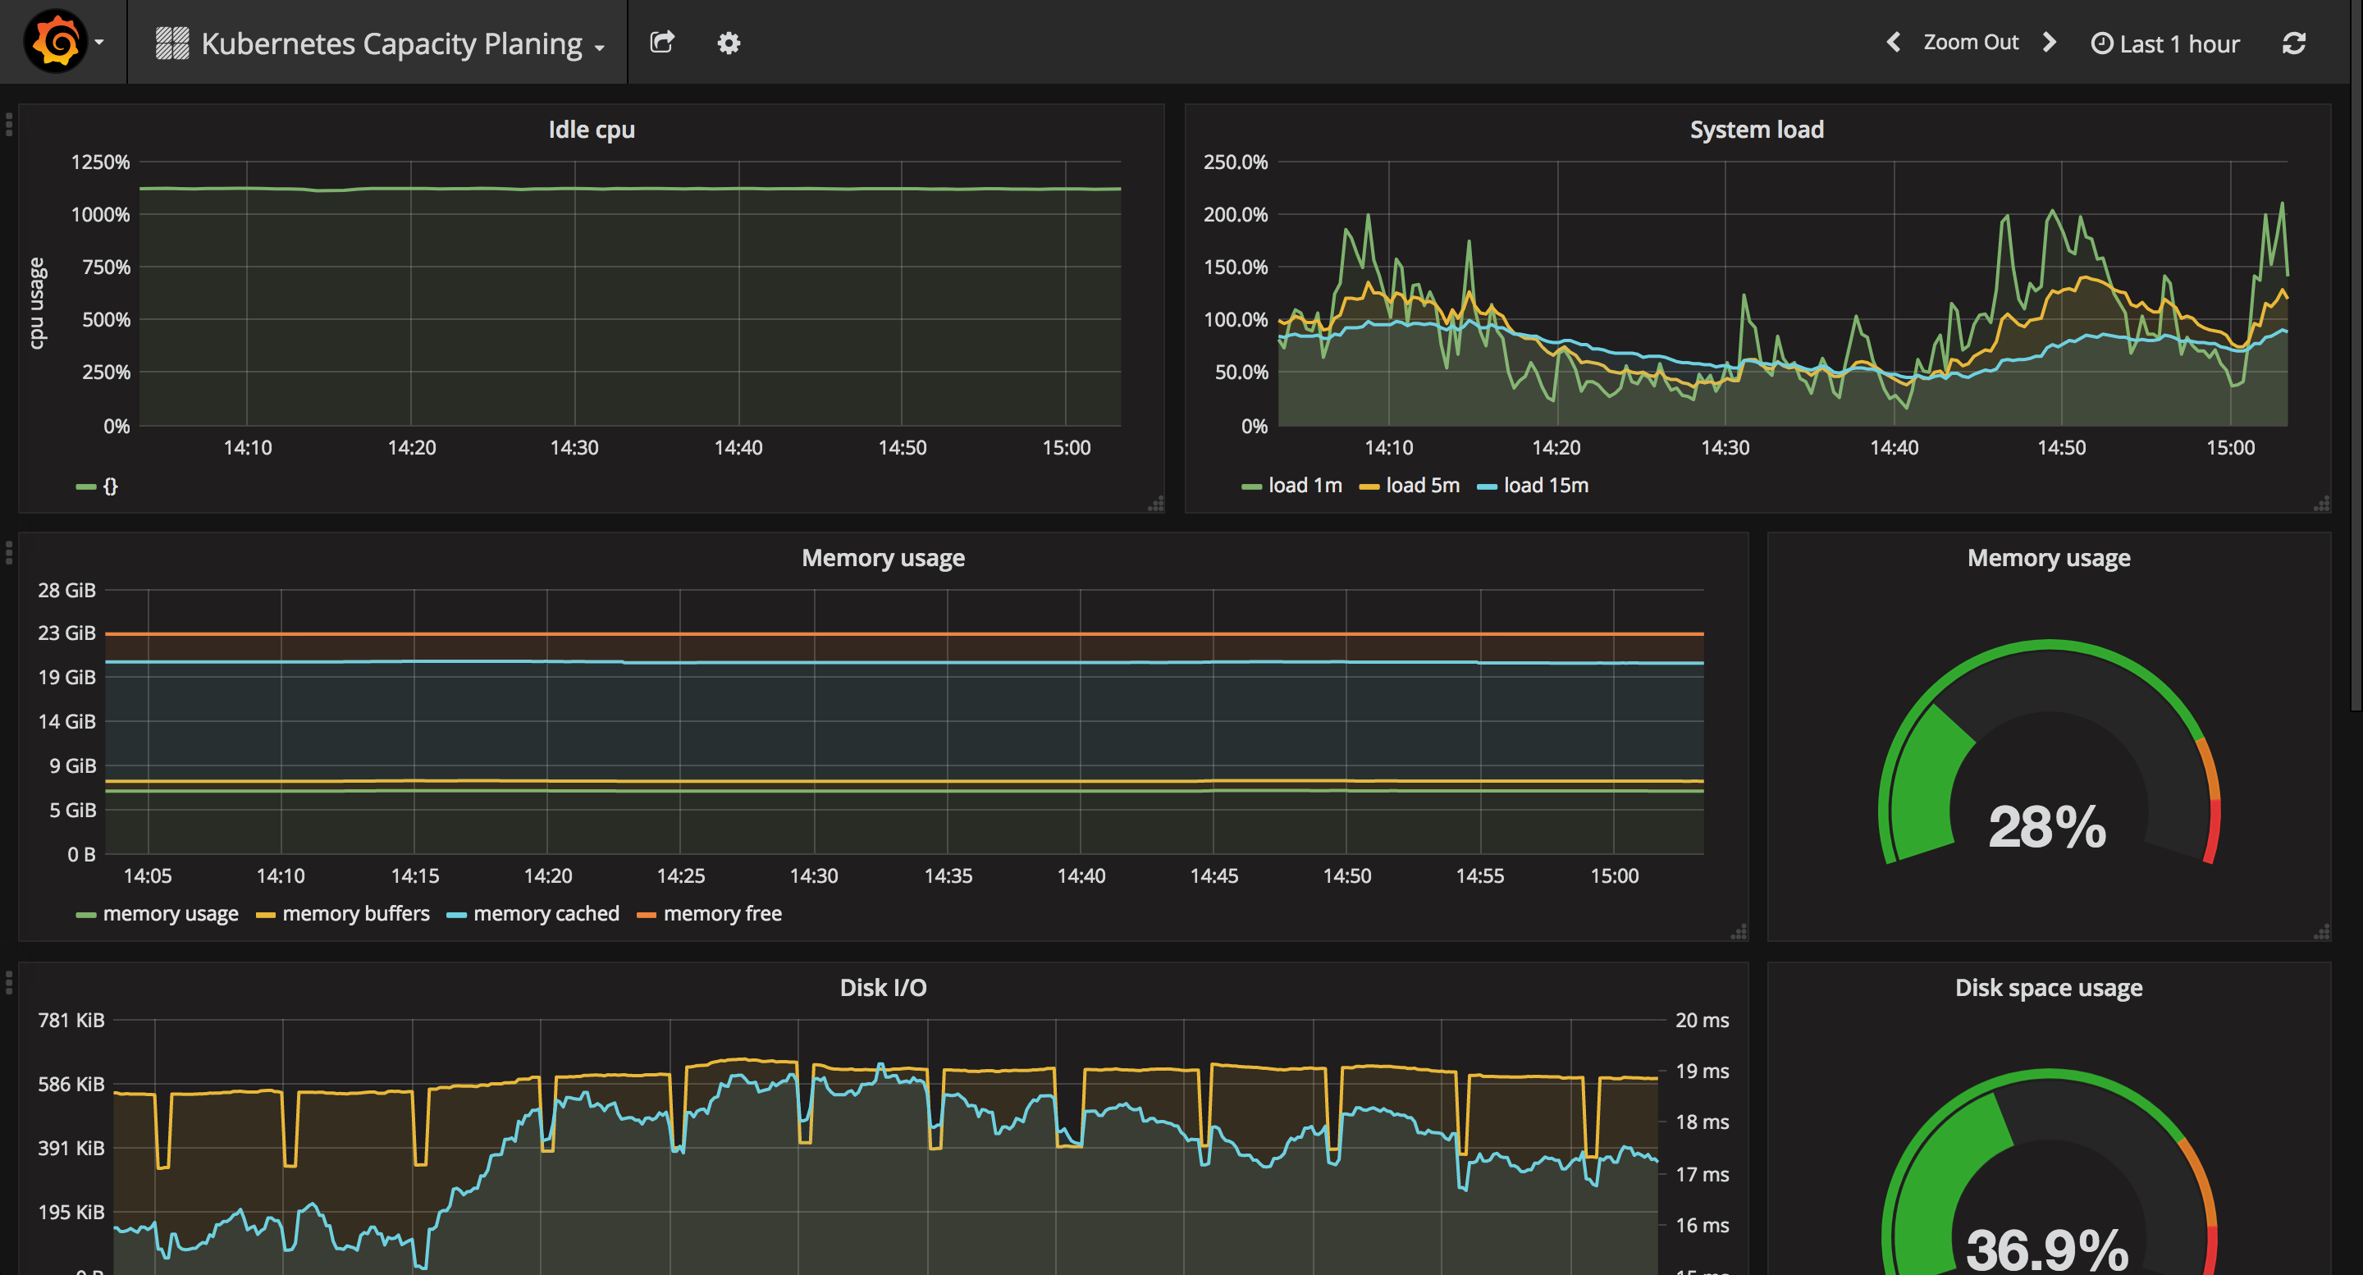Click the Idle cpu panel title
The width and height of the screenshot is (2363, 1275).
592,130
